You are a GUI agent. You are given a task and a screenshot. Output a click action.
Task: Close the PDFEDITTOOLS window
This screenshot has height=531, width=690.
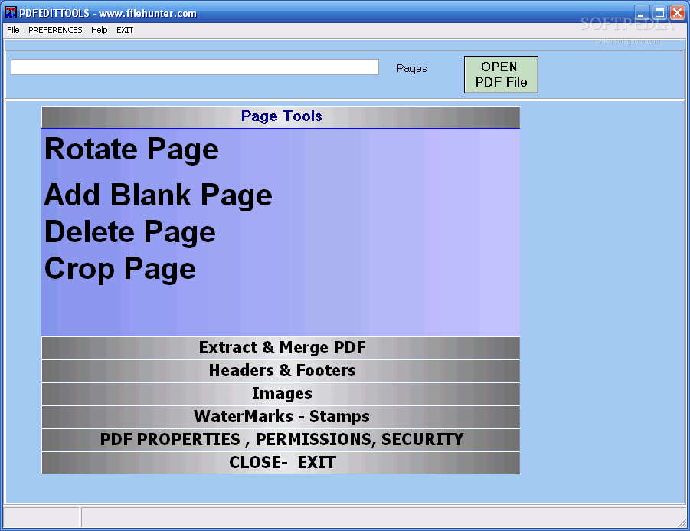coord(677,13)
